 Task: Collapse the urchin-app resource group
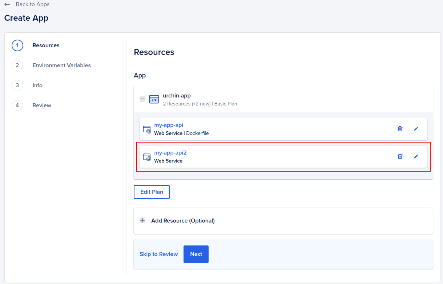pos(142,99)
